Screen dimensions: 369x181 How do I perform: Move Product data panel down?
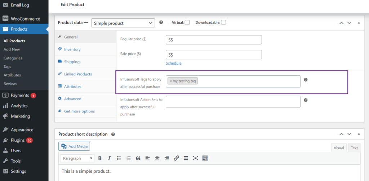[x=349, y=23]
